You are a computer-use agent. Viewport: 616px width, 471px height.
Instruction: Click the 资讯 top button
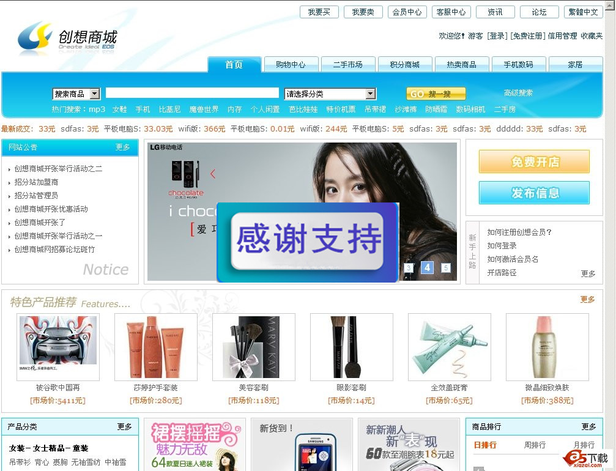(495, 12)
